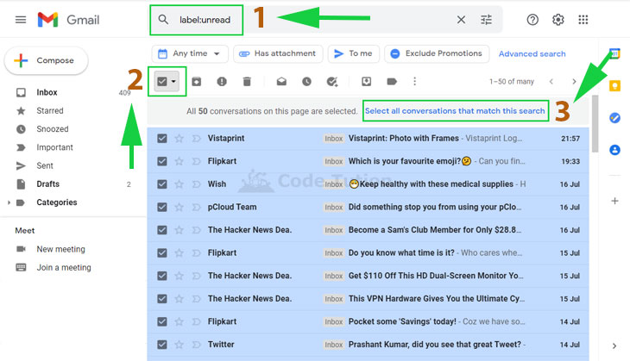Apply the Exclude Promotions filter
Viewport: 630px width, 361px height.
coord(437,53)
